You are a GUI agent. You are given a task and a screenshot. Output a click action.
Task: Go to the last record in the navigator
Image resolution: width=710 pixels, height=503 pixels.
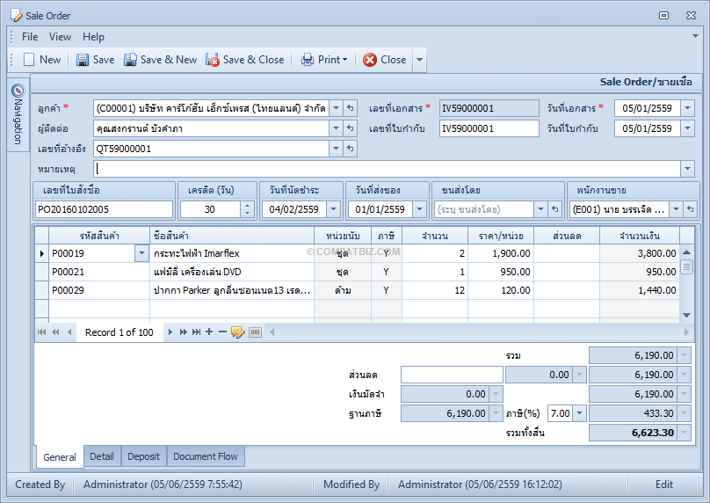196,332
